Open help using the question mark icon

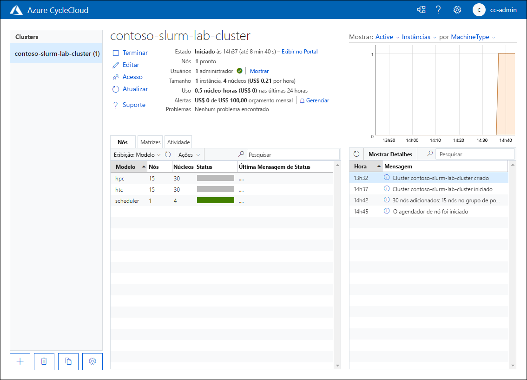click(438, 9)
